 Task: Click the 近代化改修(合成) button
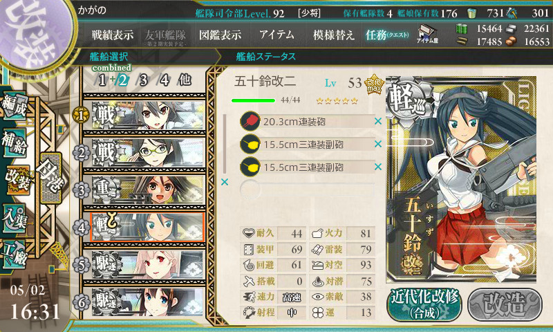tap(424, 305)
